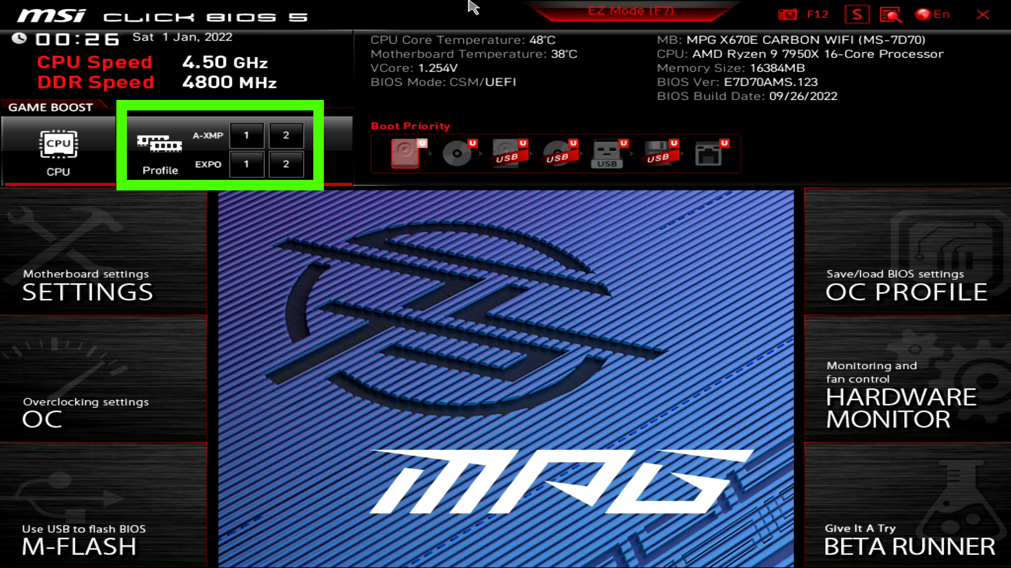Enable EXPO profile 2
Image resolution: width=1011 pixels, height=568 pixels.
click(286, 164)
